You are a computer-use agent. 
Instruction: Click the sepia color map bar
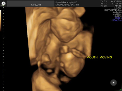(x=1, y=21)
